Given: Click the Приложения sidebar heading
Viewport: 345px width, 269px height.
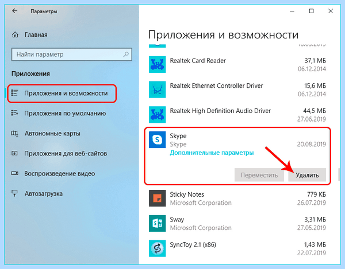Looking at the screenshot, I should (30, 73).
